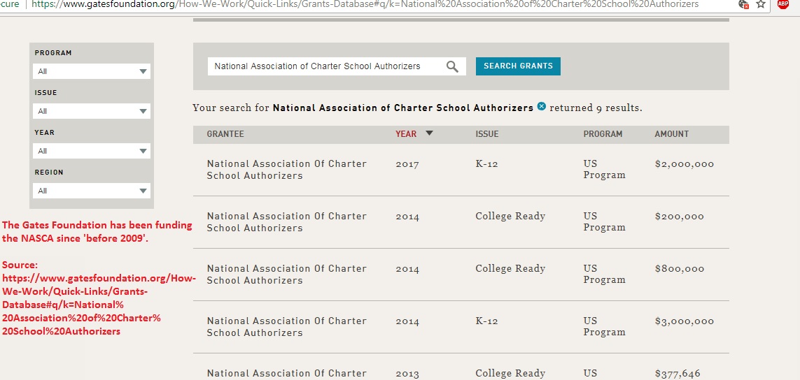Open the 2014 grant for $800,000
The height and width of the screenshot is (380, 800).
pyautogui.click(x=461, y=275)
